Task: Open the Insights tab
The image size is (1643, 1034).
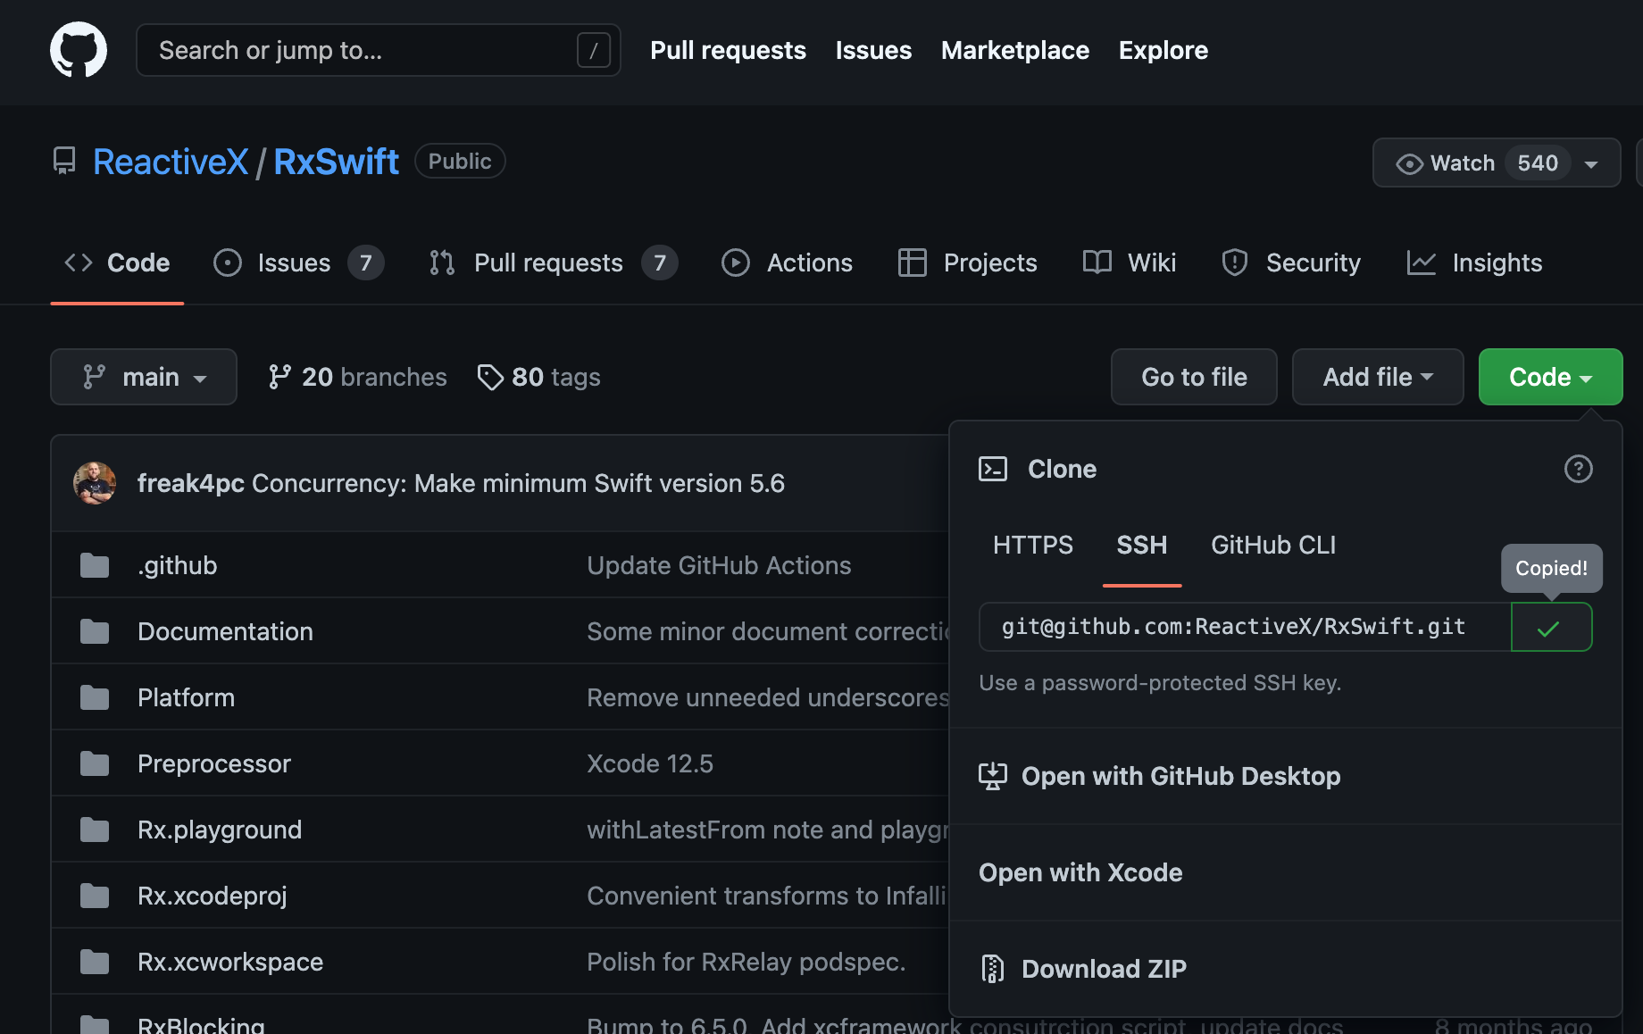Action: coord(1474,263)
